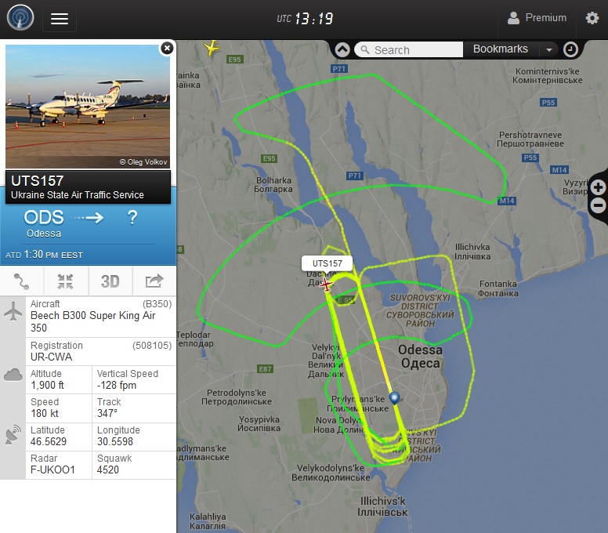Click the Flightradar24 radar logo icon
This screenshot has height=533, width=608.
click(x=20, y=17)
